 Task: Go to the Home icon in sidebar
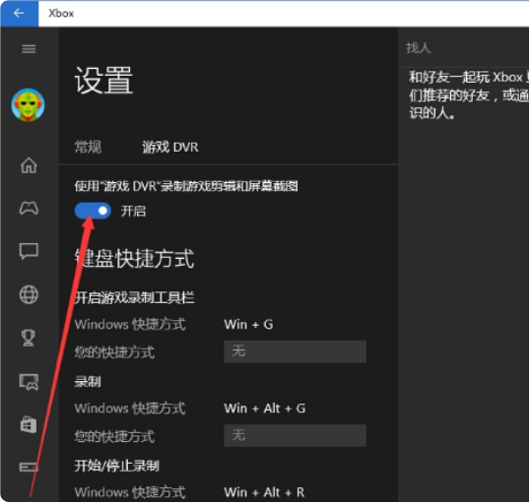pyautogui.click(x=29, y=165)
